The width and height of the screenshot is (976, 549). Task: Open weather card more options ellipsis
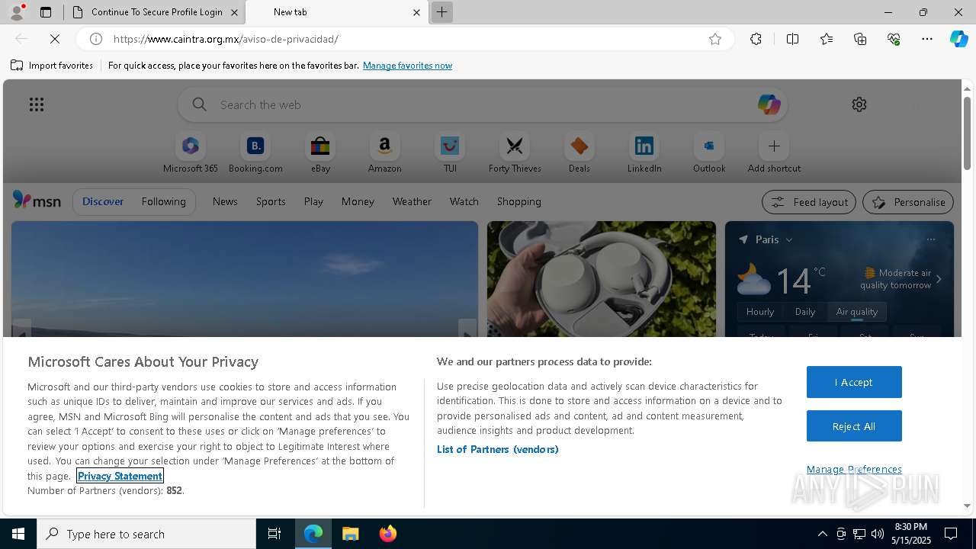(931, 239)
